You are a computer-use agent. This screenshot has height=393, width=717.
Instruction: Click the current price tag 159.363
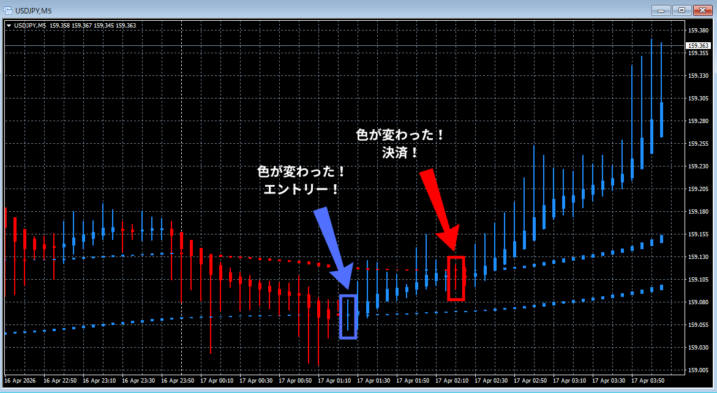(697, 46)
